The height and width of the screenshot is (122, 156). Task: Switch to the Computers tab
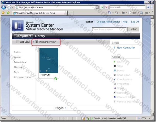pyautogui.click(x=23, y=36)
